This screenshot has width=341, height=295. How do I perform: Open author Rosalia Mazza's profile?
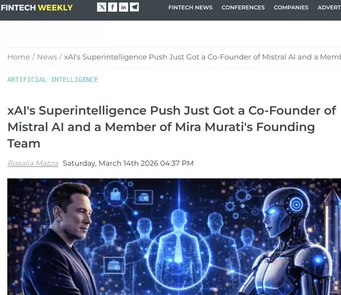point(33,163)
